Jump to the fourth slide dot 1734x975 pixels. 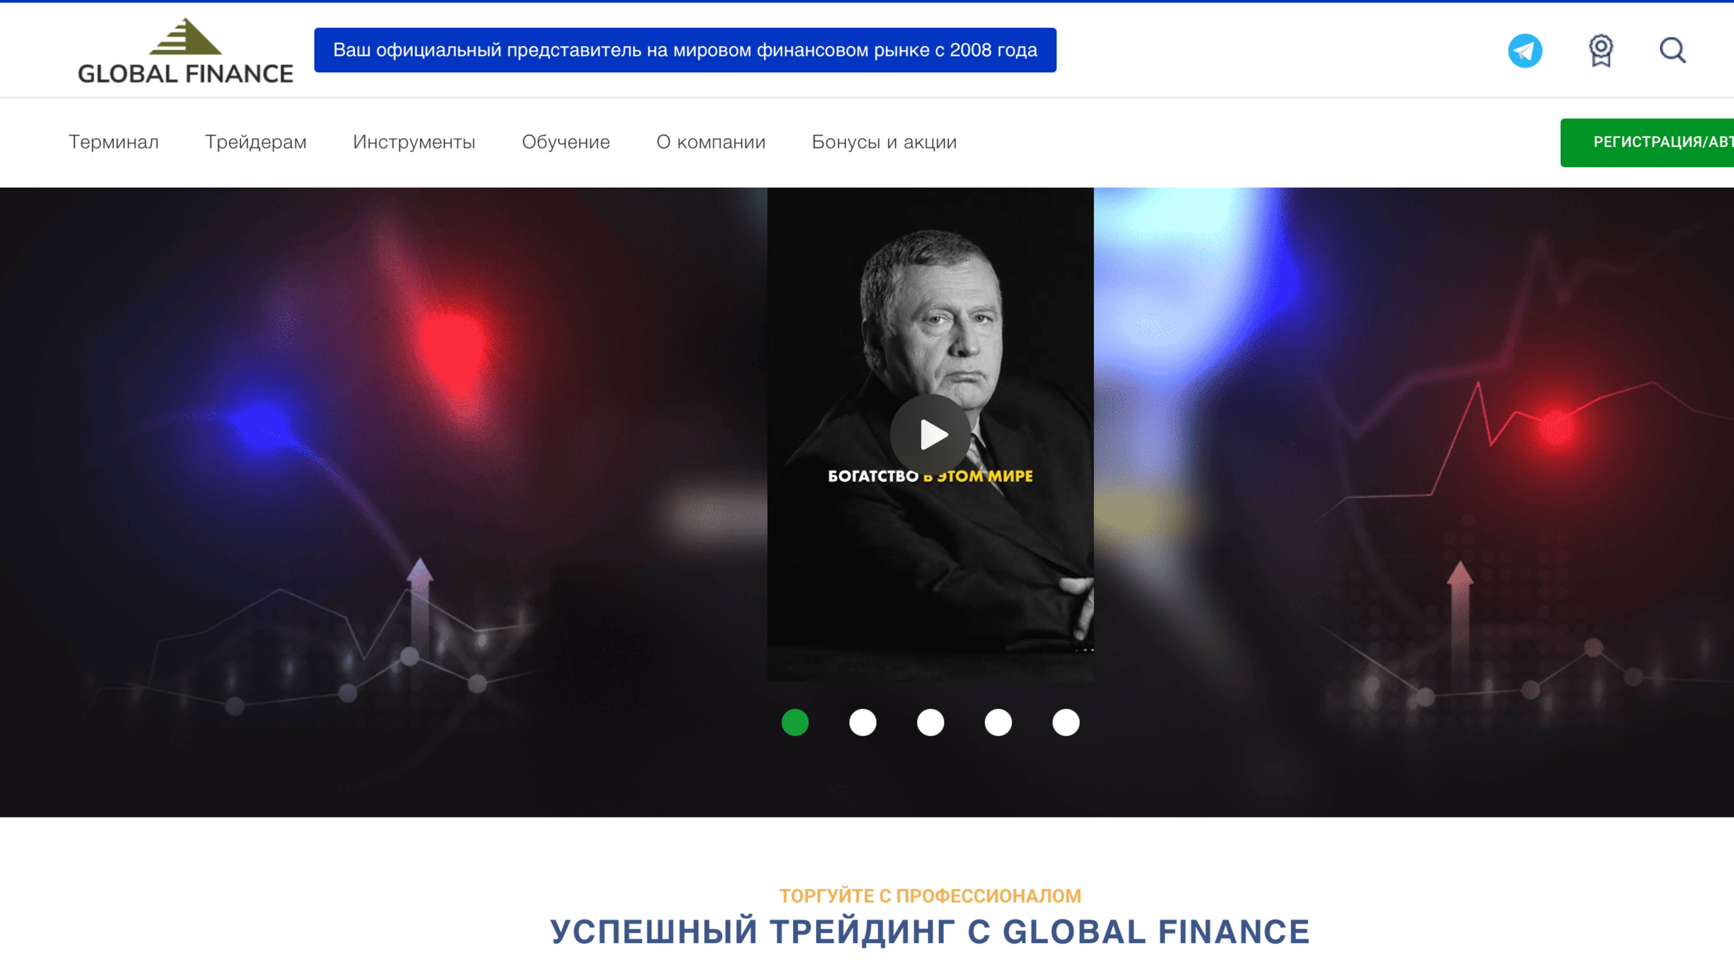click(998, 722)
